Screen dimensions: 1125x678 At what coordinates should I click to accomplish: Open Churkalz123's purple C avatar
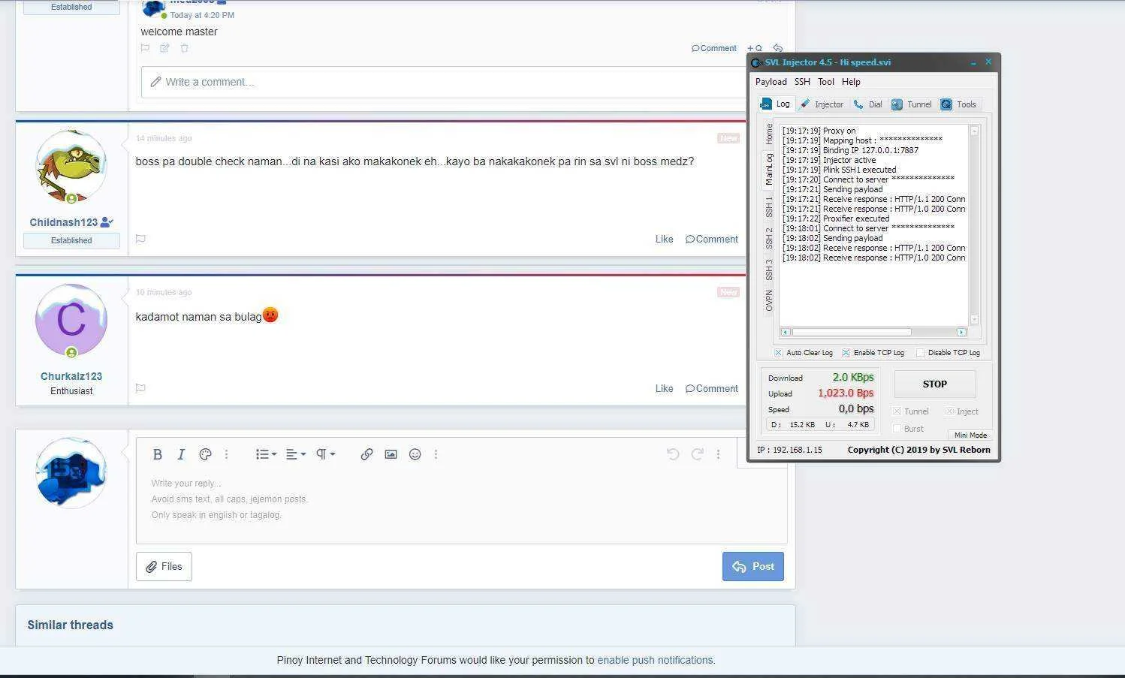point(71,320)
